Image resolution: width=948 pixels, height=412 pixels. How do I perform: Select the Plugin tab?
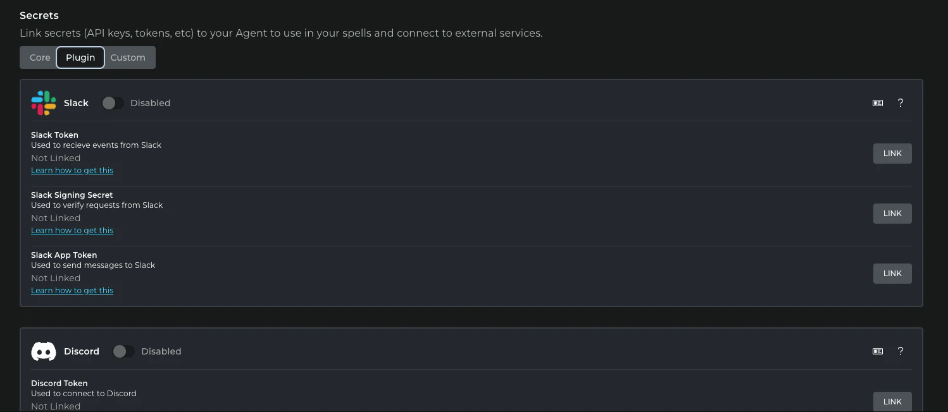tap(80, 57)
